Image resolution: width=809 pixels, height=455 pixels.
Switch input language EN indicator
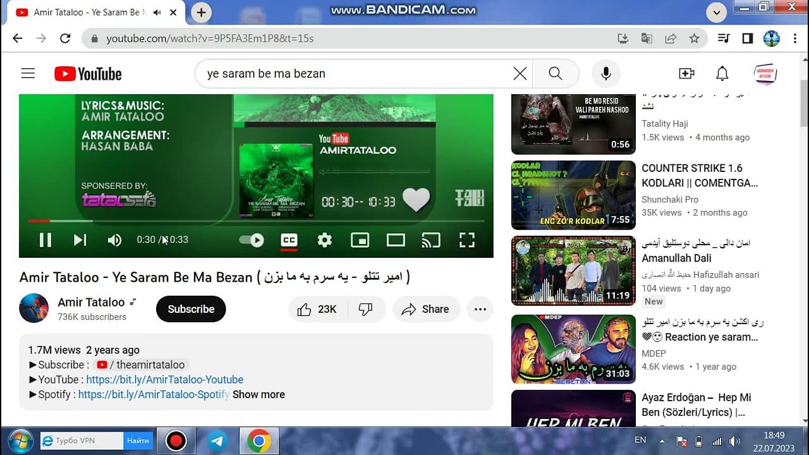tap(640, 440)
